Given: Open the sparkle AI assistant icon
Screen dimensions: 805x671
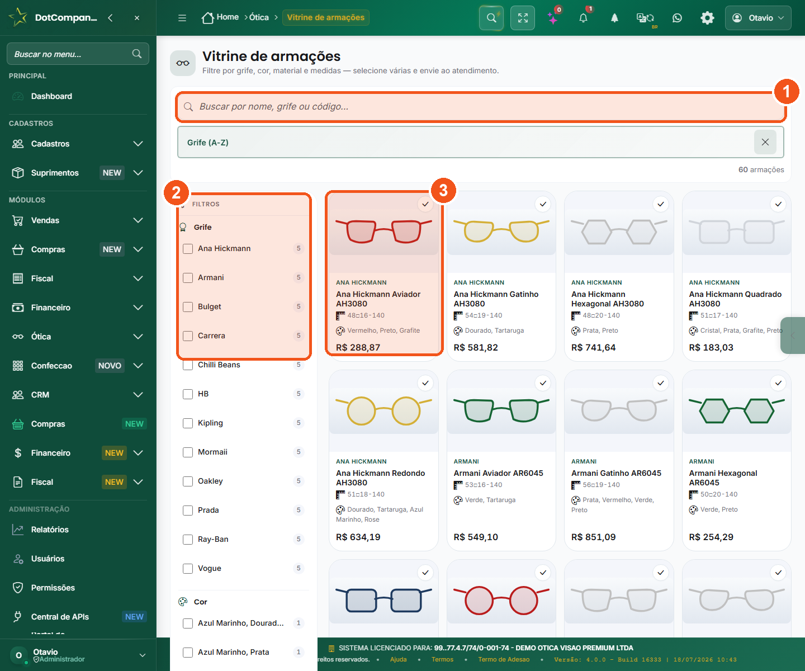Looking at the screenshot, I should click(553, 18).
